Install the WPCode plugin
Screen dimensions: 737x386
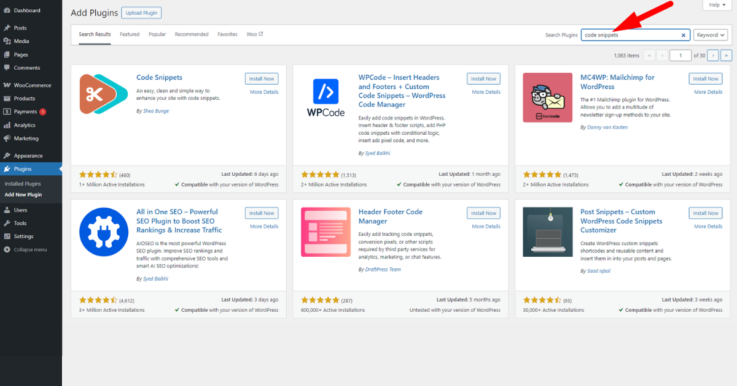(483, 78)
